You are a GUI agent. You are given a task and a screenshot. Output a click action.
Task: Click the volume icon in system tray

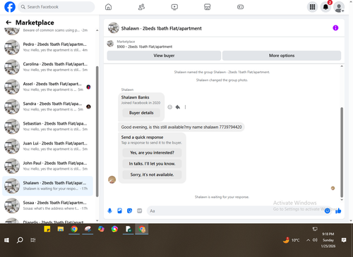[315, 240]
